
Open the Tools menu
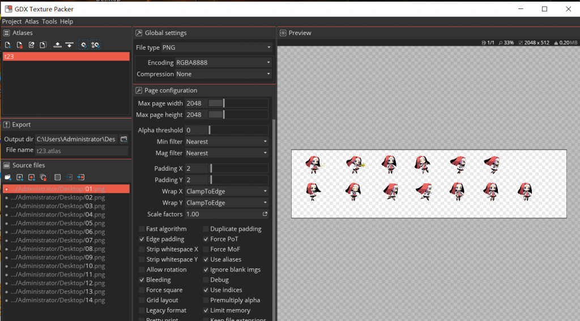click(49, 21)
